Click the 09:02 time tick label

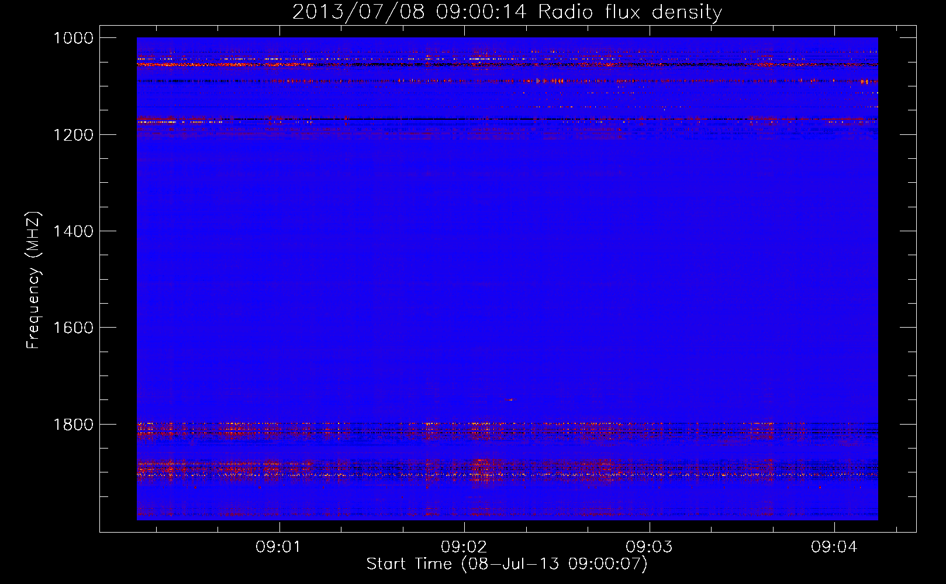pos(464,547)
